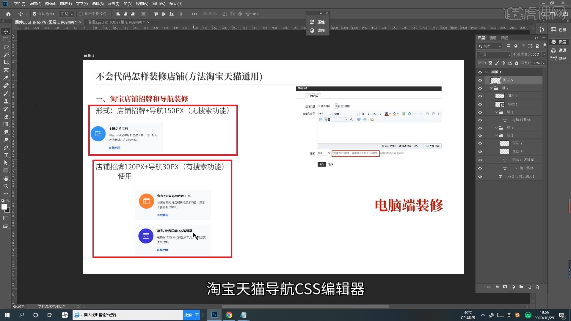Select the Eyedropper tool
The image size is (571, 321).
pyautogui.click(x=6, y=78)
